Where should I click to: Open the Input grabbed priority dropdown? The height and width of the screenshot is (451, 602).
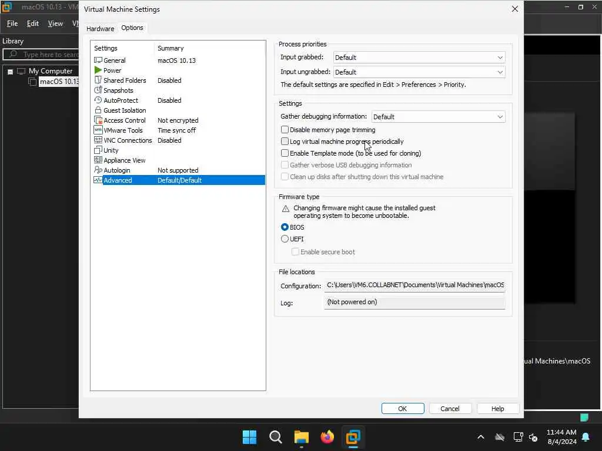pyautogui.click(x=419, y=58)
